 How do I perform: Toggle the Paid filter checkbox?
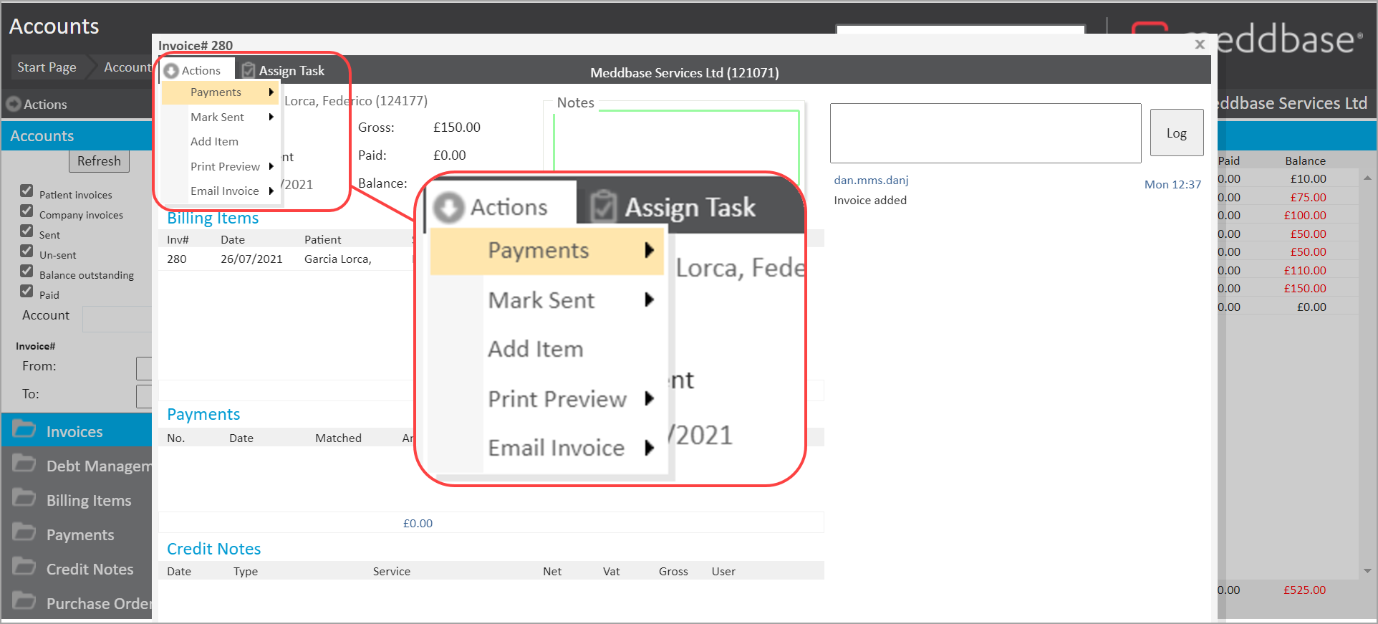tap(26, 291)
